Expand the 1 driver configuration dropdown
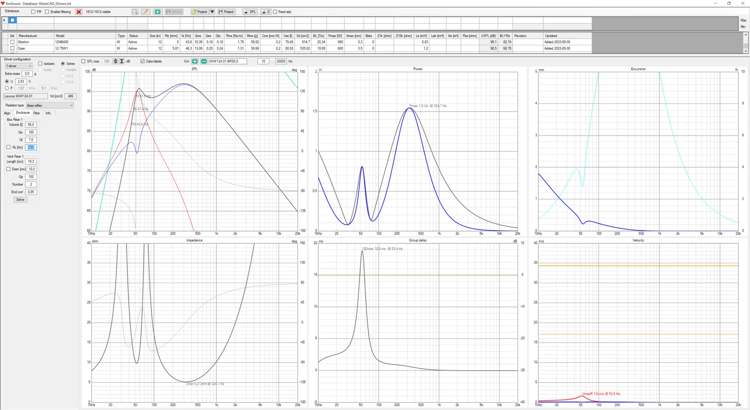This screenshot has height=410, width=750. click(19, 66)
